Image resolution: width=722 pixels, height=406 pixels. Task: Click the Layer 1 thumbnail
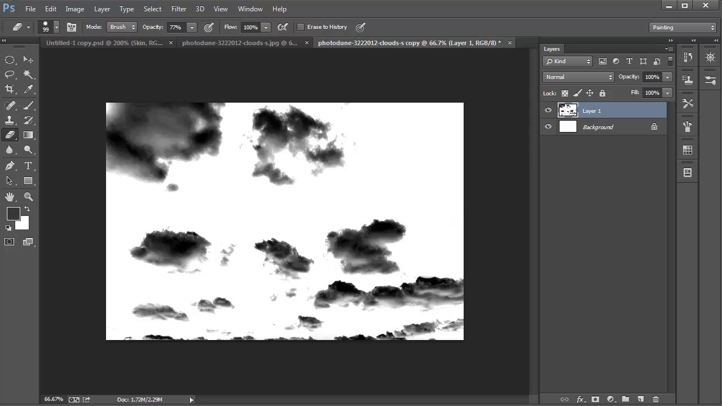click(568, 111)
